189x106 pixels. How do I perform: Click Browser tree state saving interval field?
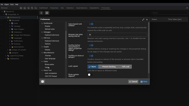[x=117, y=35]
